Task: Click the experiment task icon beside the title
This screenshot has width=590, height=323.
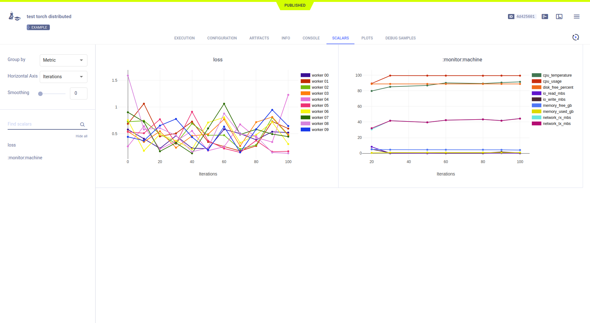Action: tap(14, 17)
